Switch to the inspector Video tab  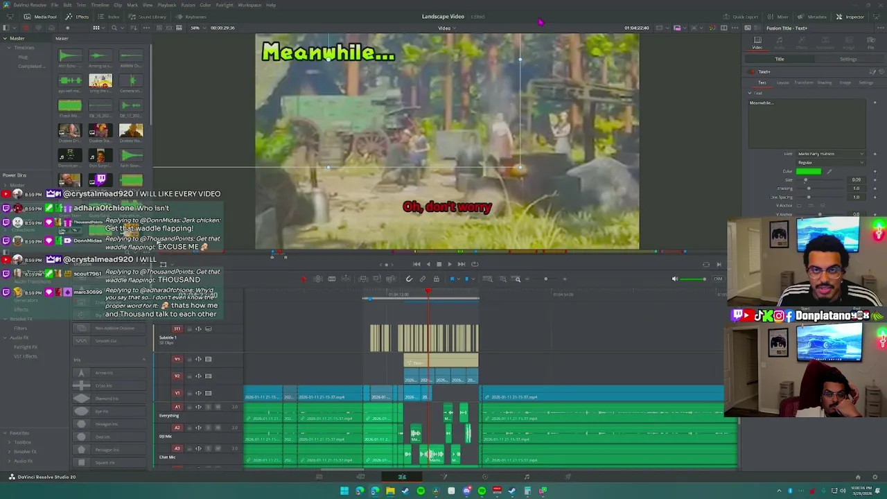(757, 43)
